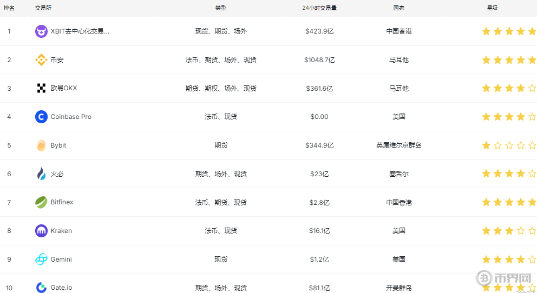Open the Kraken exchange name link
Screen dimensions: 537x293
point(61,231)
